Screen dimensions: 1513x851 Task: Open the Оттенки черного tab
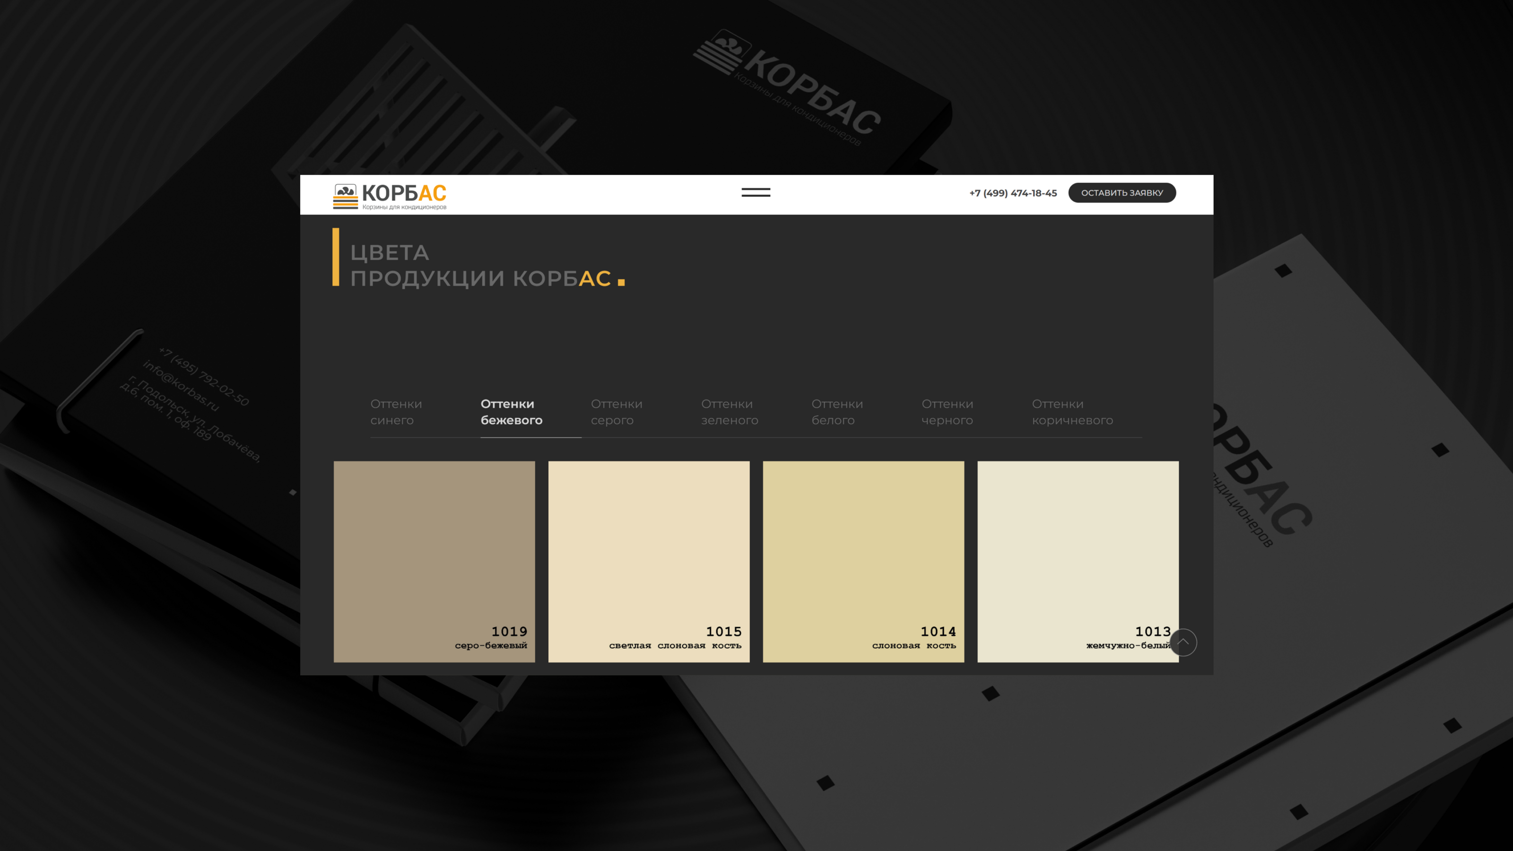[x=947, y=412]
